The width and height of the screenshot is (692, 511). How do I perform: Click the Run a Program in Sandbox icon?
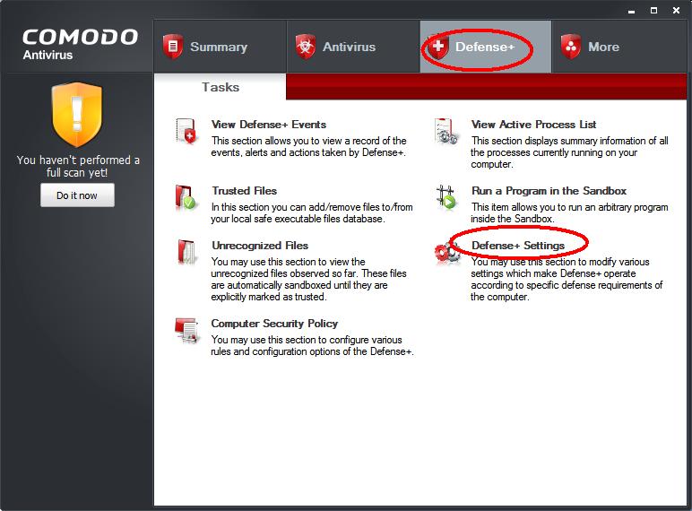pyautogui.click(x=446, y=198)
